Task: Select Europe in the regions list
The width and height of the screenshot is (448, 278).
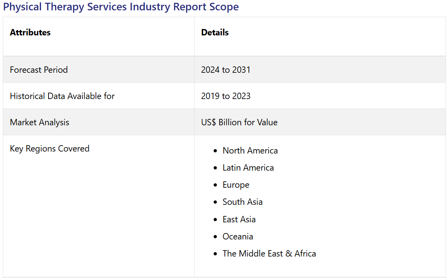Action: point(236,185)
